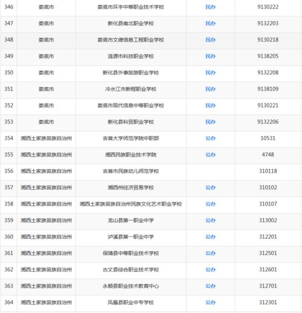Select the code 312601
This screenshot has width=302, height=313.
[x=268, y=269]
